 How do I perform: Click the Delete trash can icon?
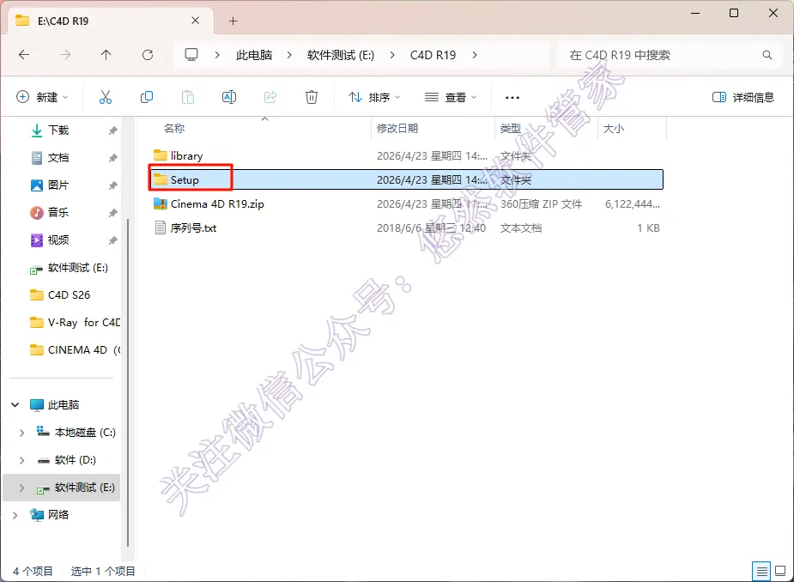click(x=312, y=97)
